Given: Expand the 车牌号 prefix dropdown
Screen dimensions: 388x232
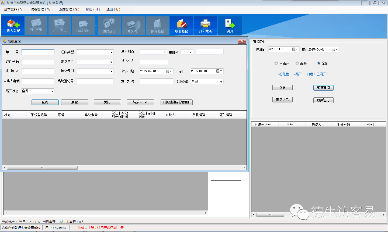Looking at the screenshot, I should pos(190,52).
